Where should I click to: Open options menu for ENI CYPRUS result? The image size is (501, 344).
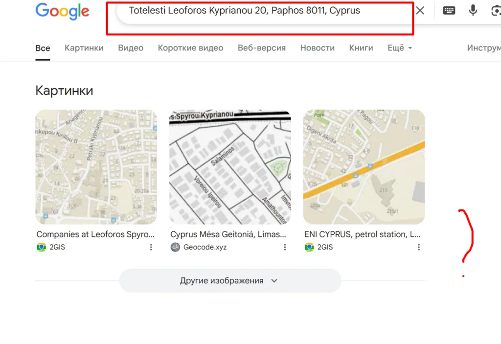[419, 247]
